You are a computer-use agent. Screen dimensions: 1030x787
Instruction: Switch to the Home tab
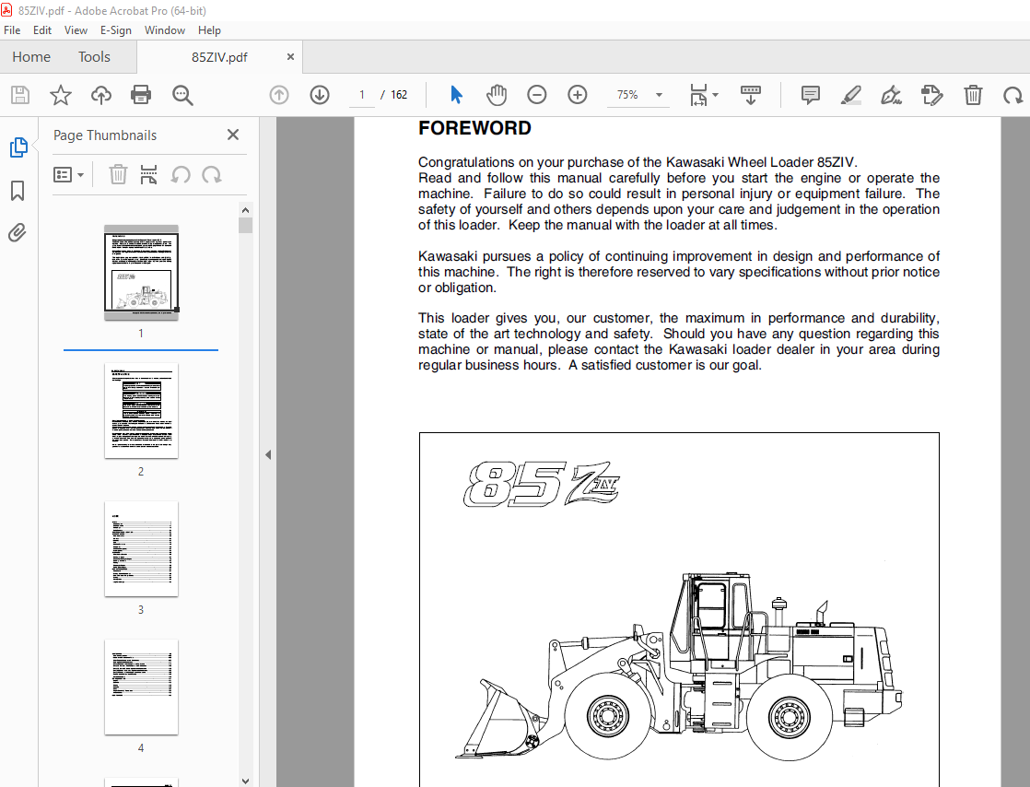click(31, 57)
